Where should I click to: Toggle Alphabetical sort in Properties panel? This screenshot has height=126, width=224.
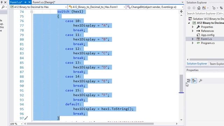click(x=194, y=81)
